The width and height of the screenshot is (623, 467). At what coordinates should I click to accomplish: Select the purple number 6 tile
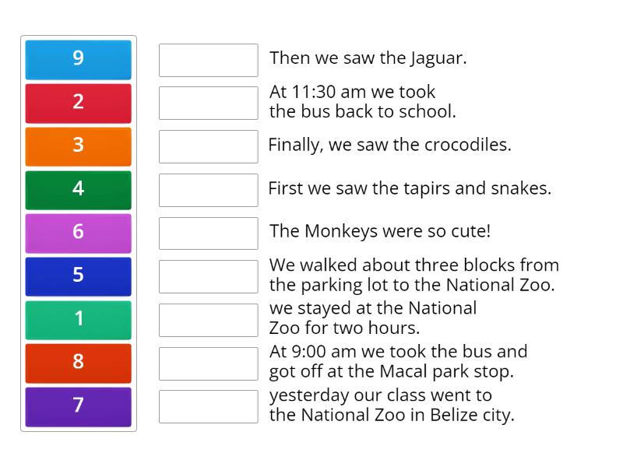78,233
